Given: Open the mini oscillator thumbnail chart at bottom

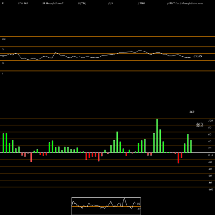Looking at the screenshot, I should [106, 206].
